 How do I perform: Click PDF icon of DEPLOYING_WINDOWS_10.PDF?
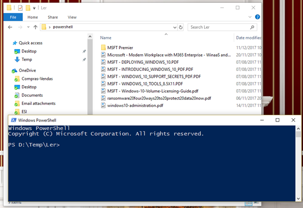click(103, 62)
